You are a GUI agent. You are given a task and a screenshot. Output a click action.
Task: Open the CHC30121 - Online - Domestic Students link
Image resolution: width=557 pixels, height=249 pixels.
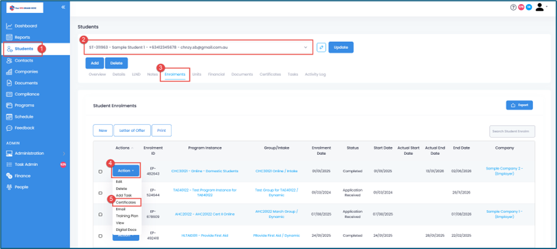coord(205,171)
